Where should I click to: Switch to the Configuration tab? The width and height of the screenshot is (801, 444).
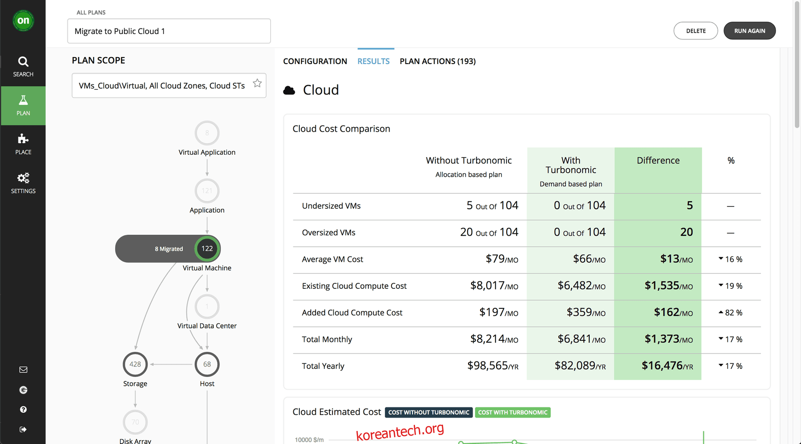(315, 61)
